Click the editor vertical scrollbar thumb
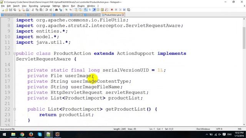Screen dimensions: 246x138 [x=244, y=38]
